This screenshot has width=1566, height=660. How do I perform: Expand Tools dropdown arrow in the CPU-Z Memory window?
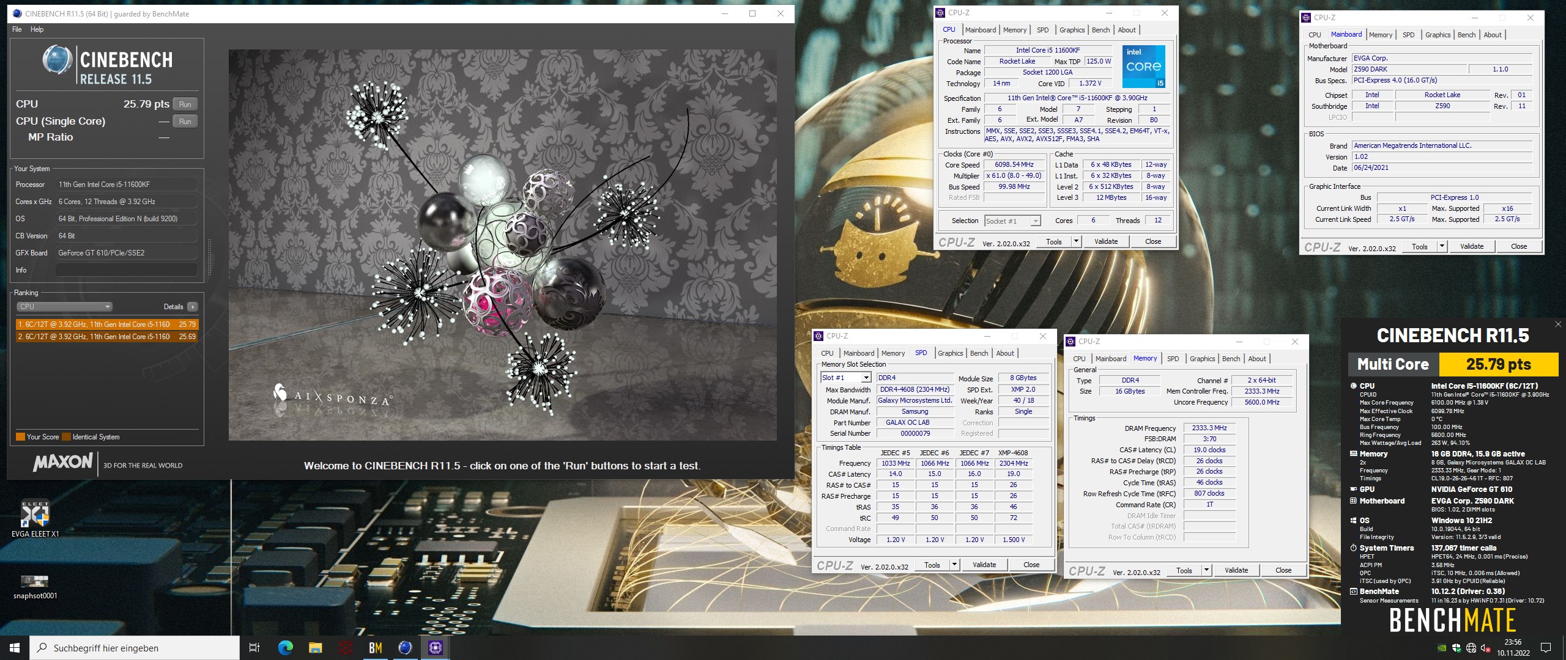point(1206,570)
